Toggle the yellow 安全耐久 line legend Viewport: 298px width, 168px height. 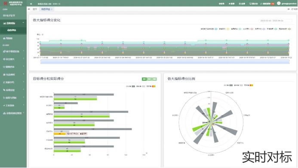point(228,29)
